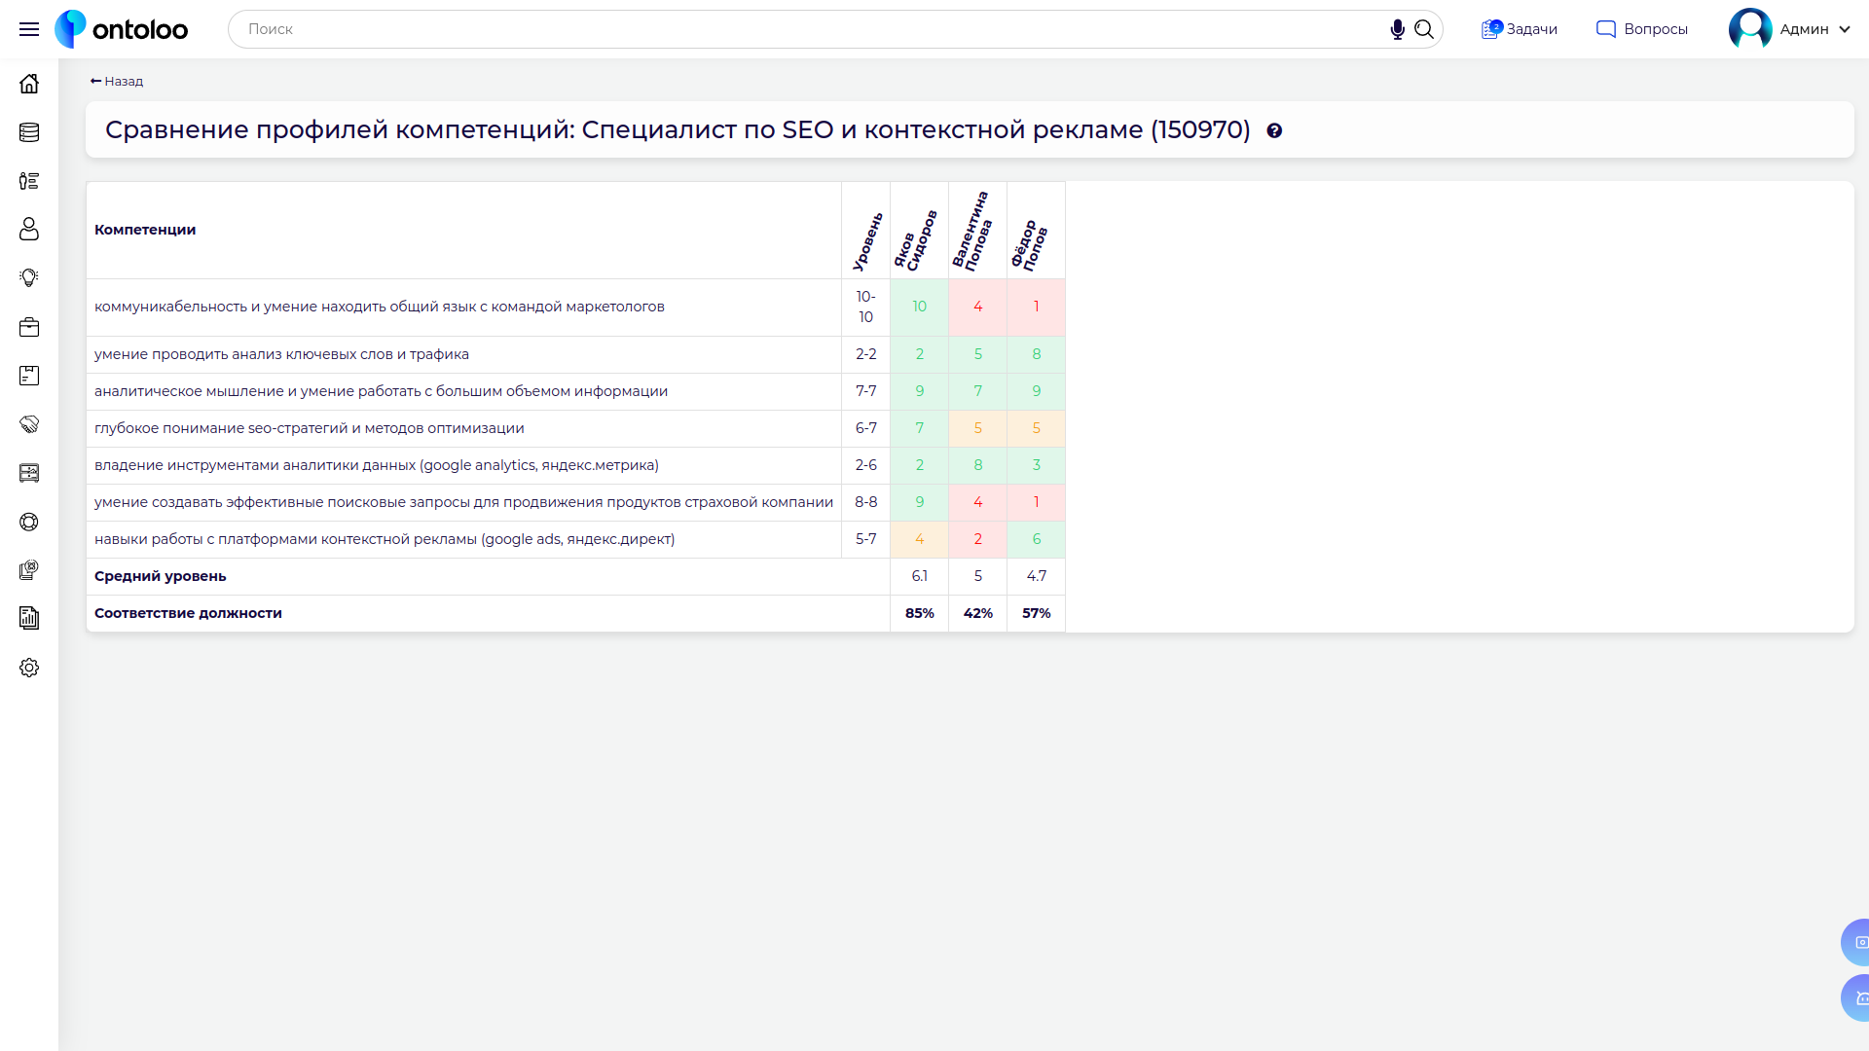Viewport: 1869px width, 1051px height.
Task: Click into the Поиск search field
Action: click(x=808, y=29)
